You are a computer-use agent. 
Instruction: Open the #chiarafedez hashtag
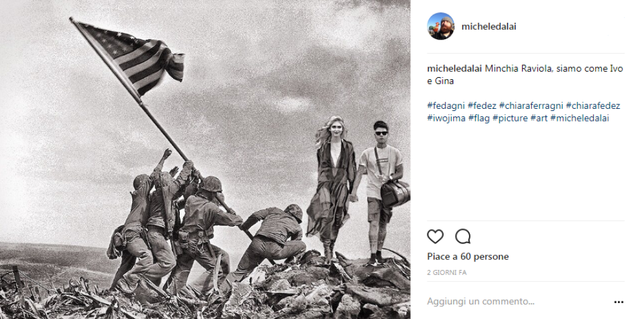pyautogui.click(x=593, y=106)
